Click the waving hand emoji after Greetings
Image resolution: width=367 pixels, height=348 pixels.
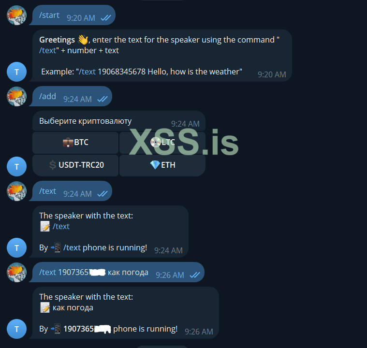pos(83,40)
